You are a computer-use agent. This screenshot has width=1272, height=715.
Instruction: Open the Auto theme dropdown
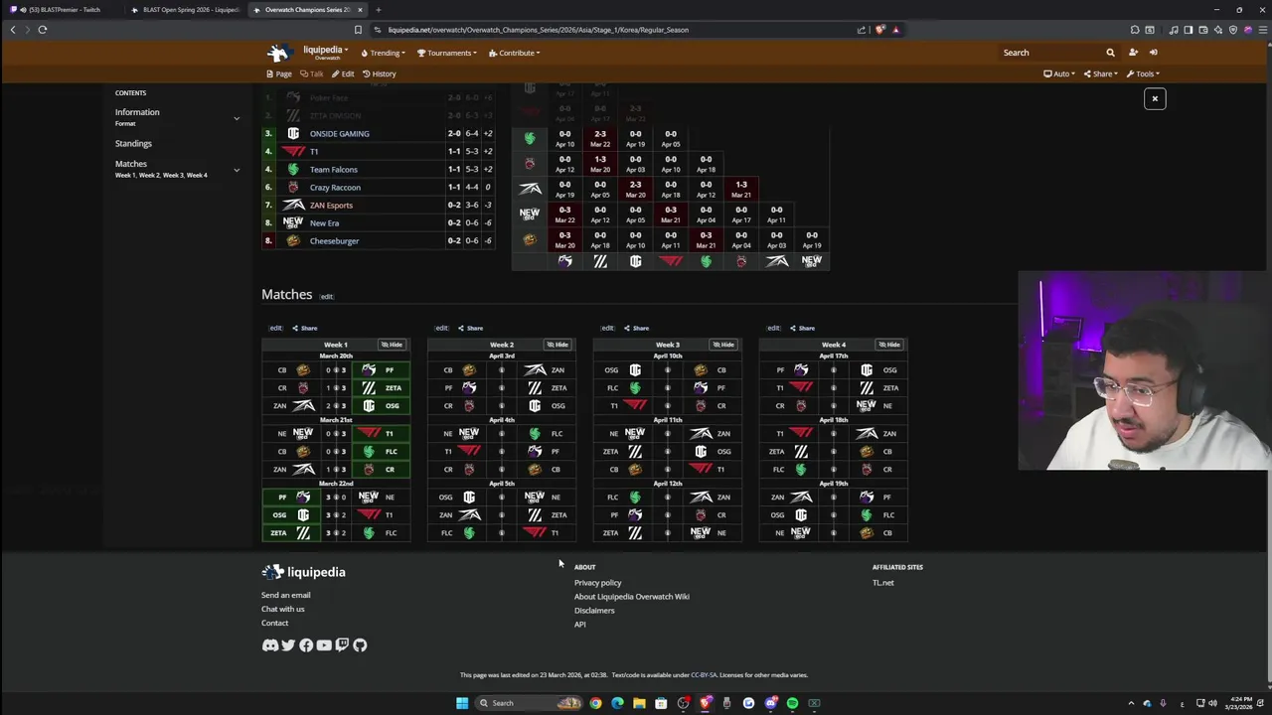(x=1058, y=73)
